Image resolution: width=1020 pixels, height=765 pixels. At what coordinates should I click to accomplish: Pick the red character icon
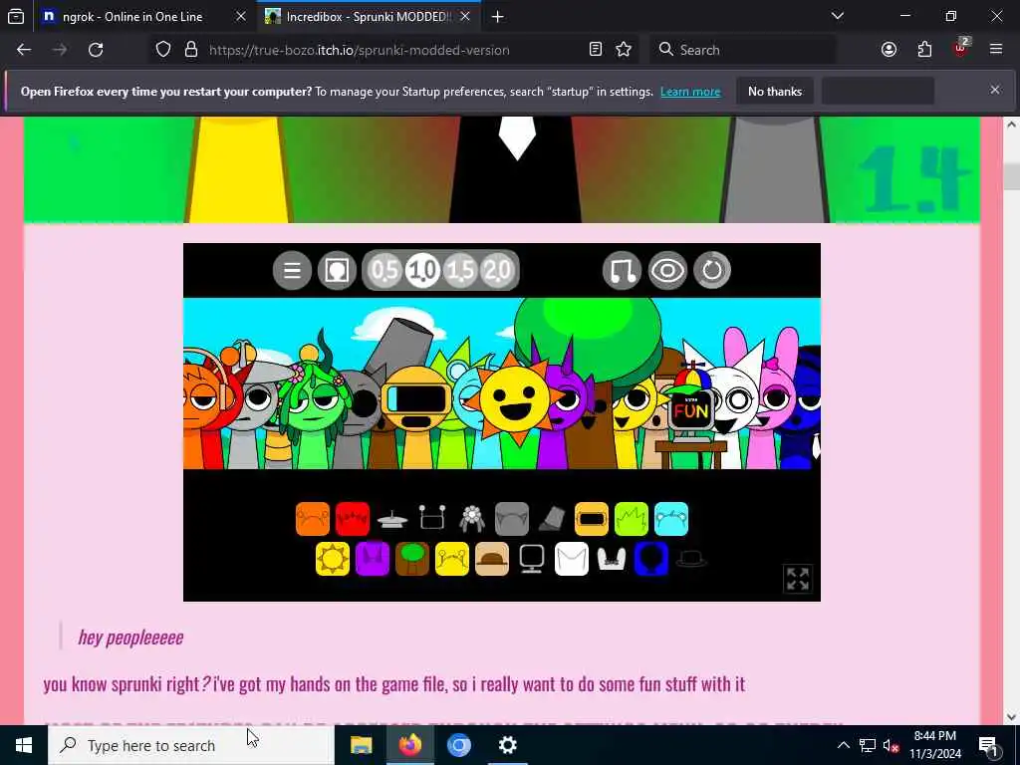click(x=353, y=519)
